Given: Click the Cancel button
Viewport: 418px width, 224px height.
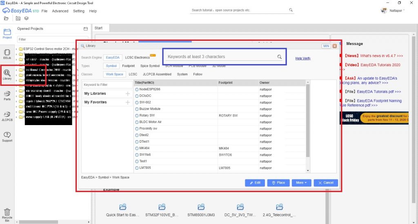Looking at the screenshot, I should pos(326,183).
